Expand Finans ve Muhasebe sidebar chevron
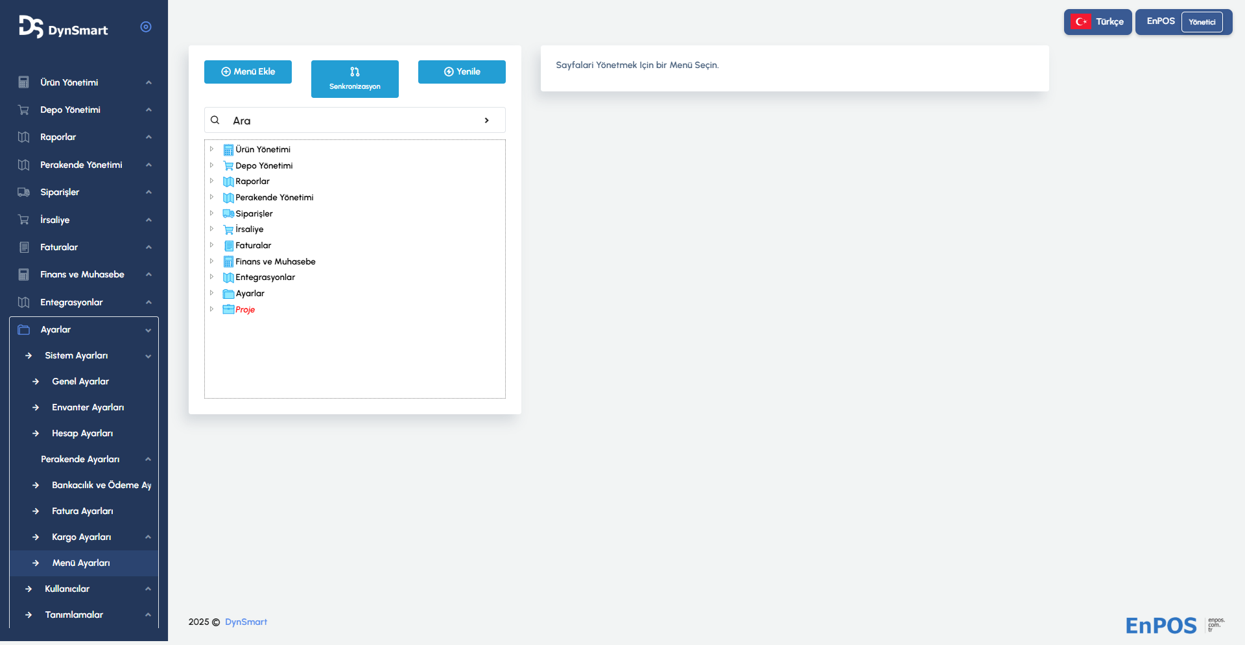Image resolution: width=1245 pixels, height=645 pixels. pyautogui.click(x=148, y=275)
